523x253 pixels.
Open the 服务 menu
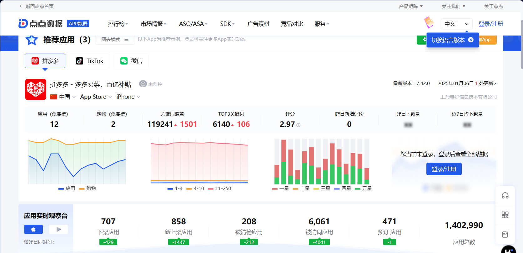coord(322,24)
